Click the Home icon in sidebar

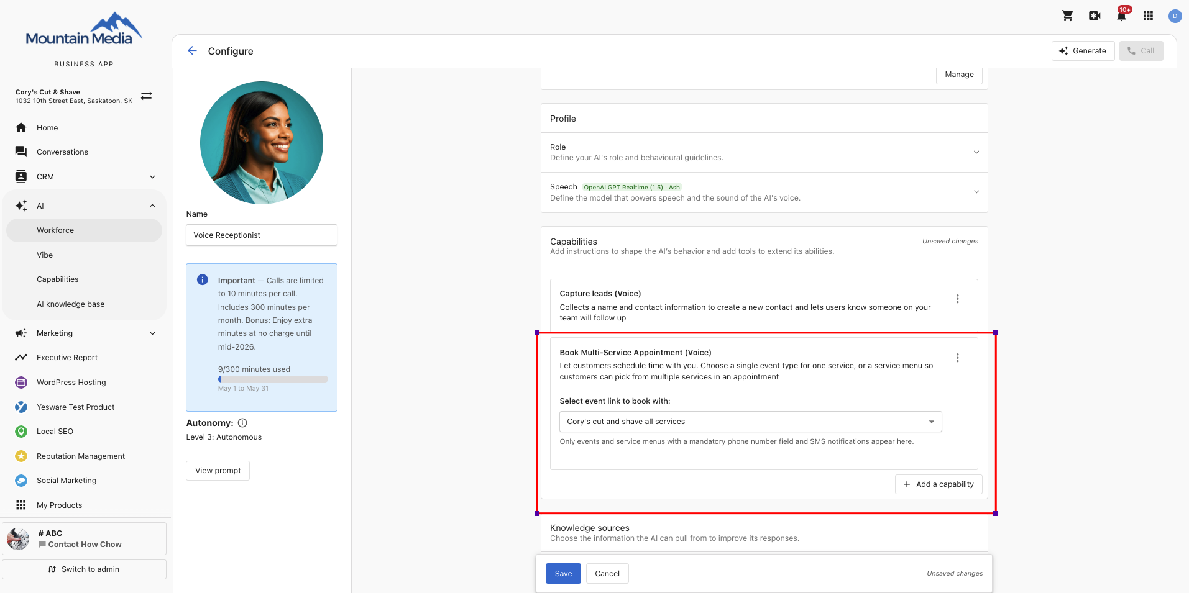[21, 127]
